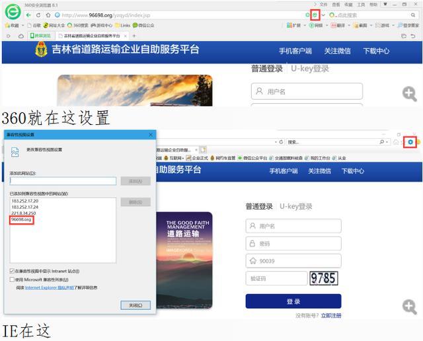The height and width of the screenshot is (341, 423).
Task: Click the 360 browser new tab plus icon
Action: click(x=134, y=36)
